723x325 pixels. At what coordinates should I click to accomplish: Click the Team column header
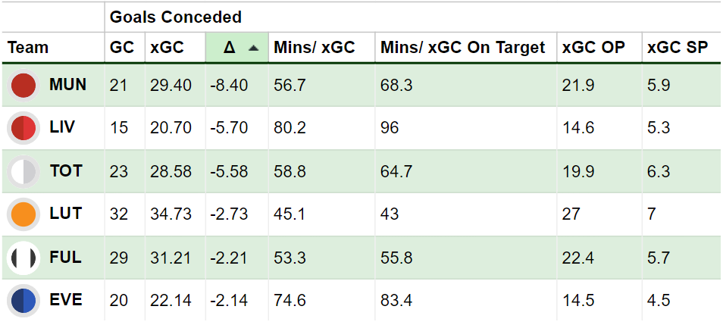pos(28,48)
